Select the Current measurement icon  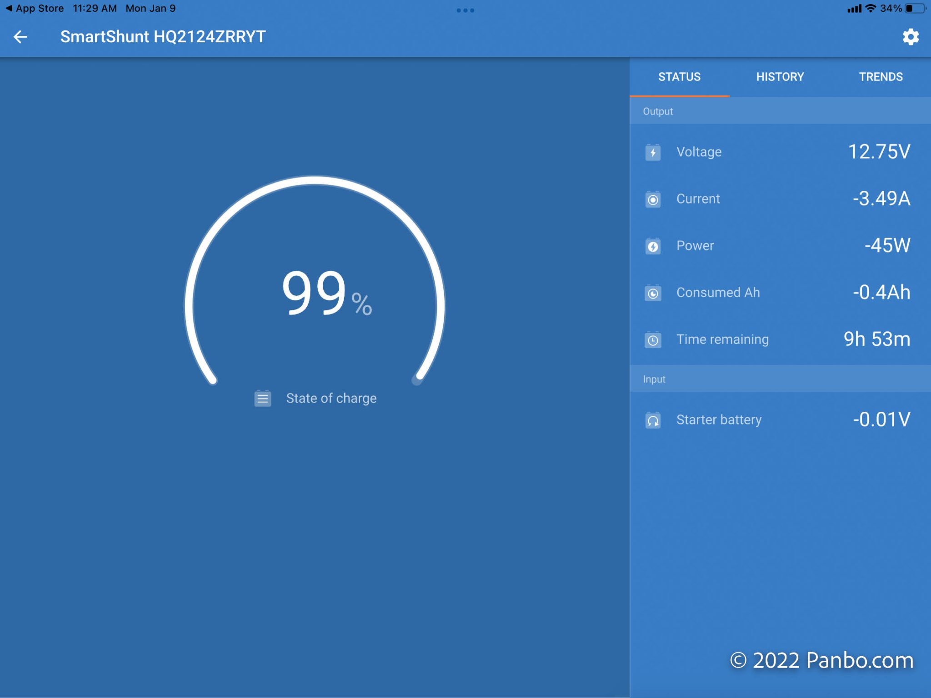pos(653,199)
